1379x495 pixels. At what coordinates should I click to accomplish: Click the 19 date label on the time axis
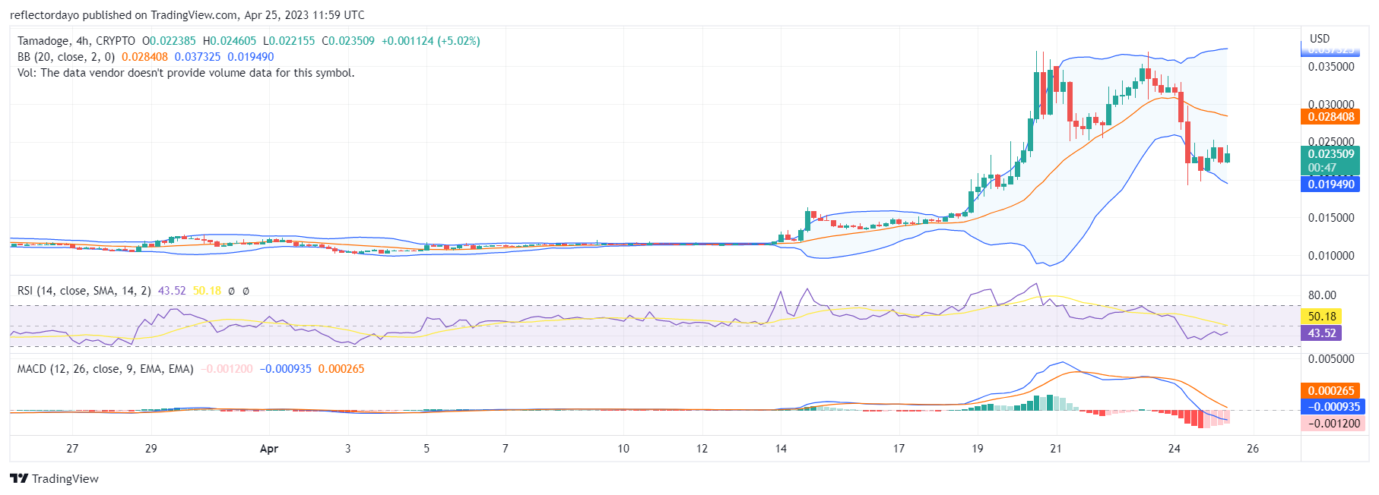coord(978,449)
